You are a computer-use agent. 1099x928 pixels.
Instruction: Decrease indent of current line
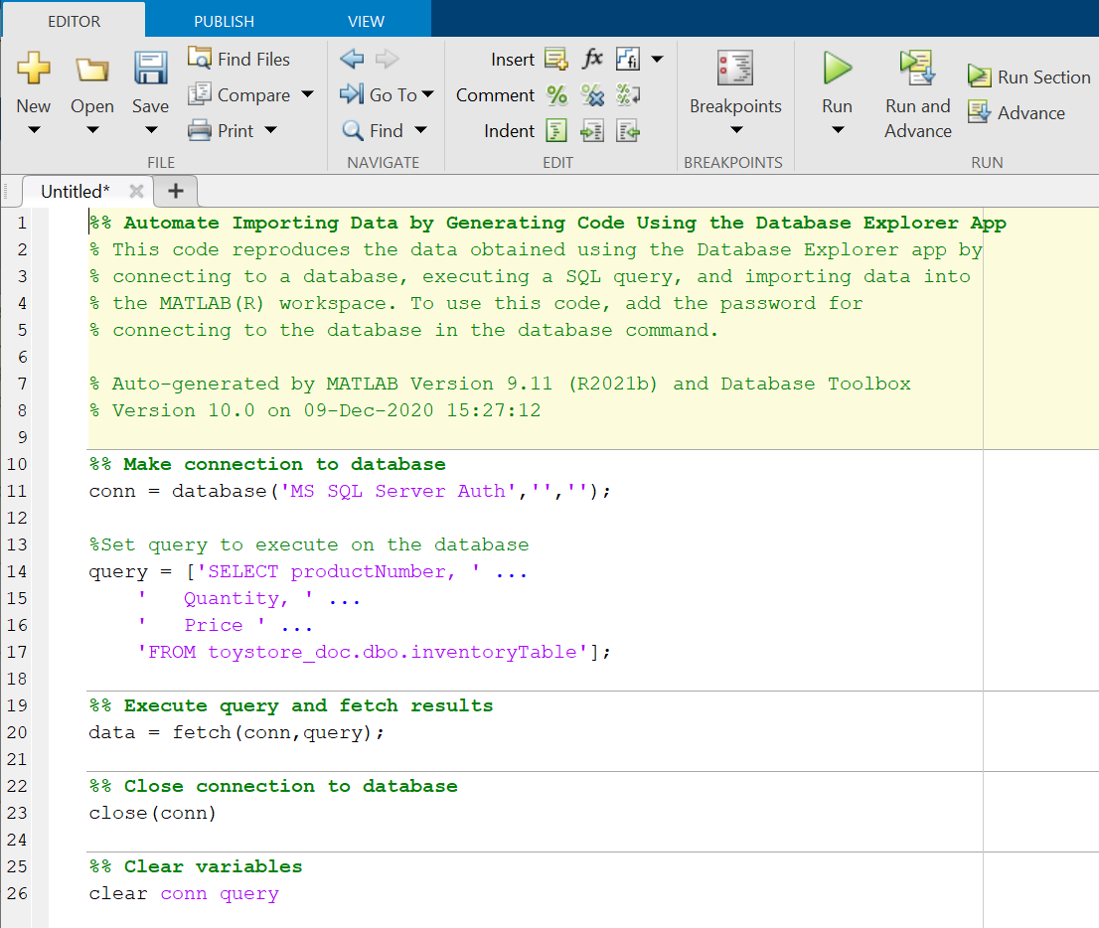(x=628, y=130)
